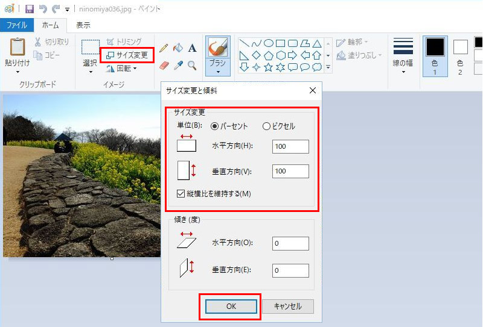Open the ファイル menu
The height and width of the screenshot is (327, 483).
pos(16,25)
